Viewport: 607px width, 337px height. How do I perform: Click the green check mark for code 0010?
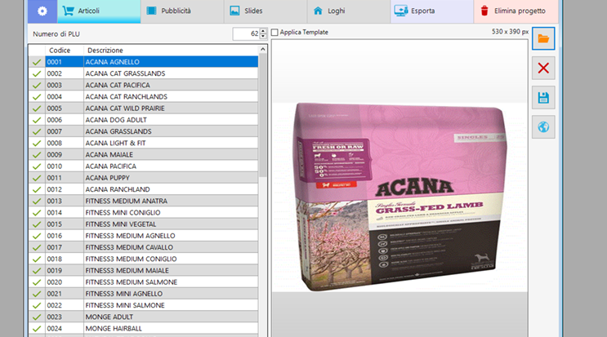click(x=37, y=166)
